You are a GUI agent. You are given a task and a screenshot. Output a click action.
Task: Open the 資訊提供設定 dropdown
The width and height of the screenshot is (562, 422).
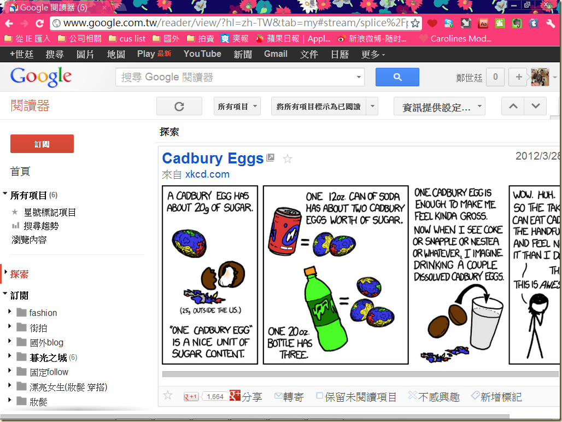pos(440,107)
